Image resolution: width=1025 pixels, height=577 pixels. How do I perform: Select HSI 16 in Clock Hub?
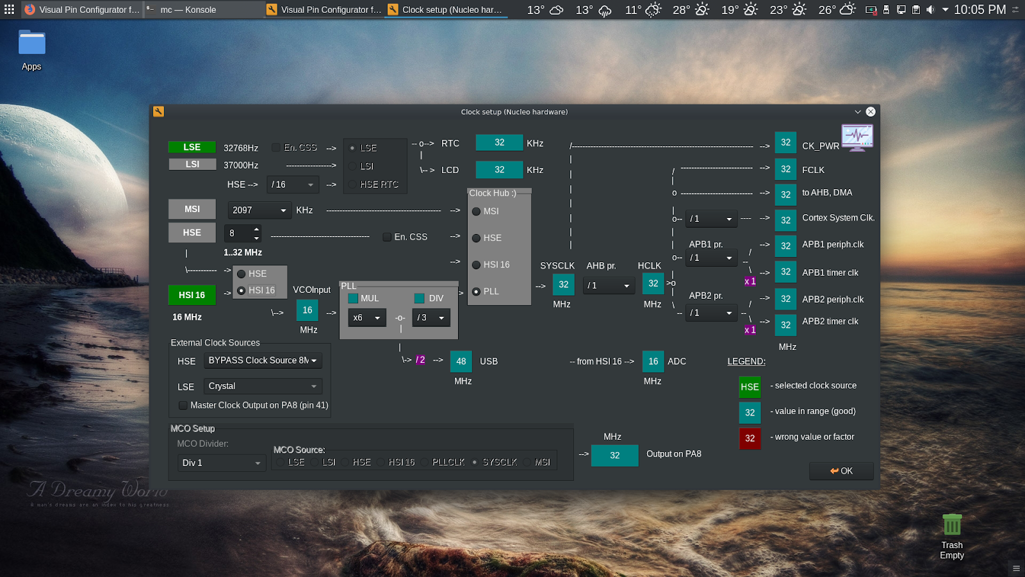pos(477,265)
